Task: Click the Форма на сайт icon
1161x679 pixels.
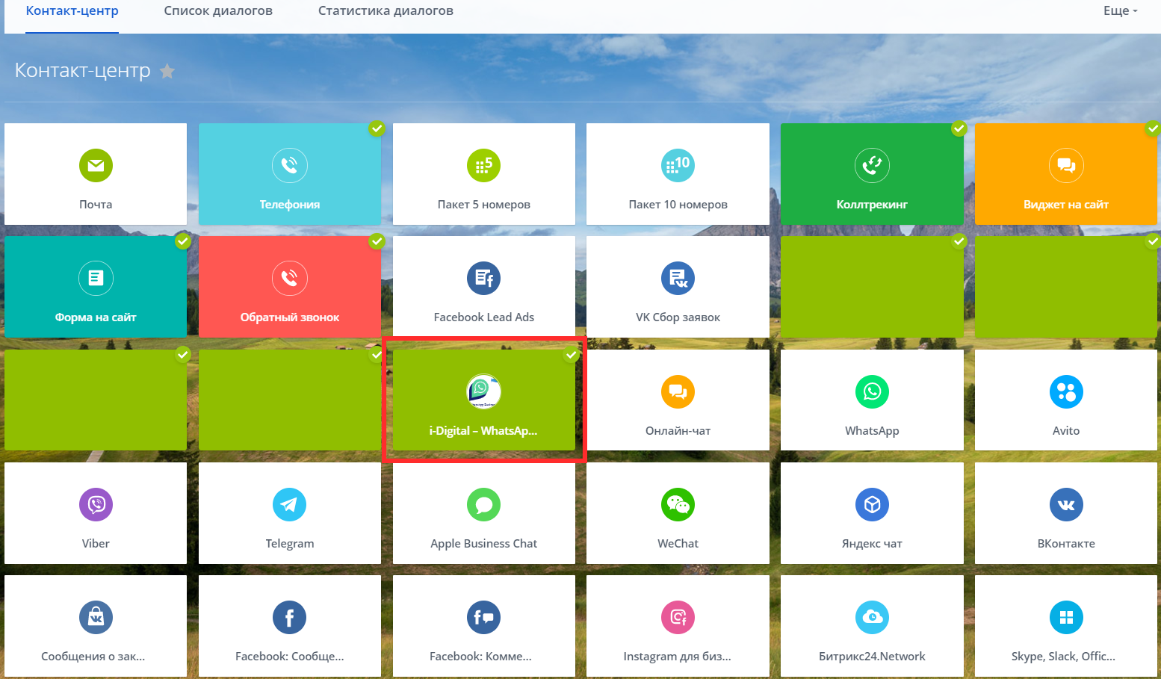Action: click(x=96, y=278)
